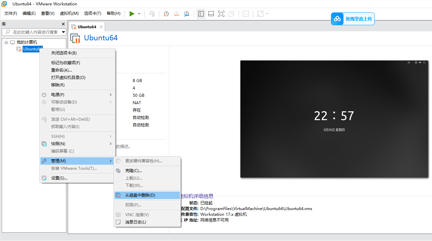
Task: Click the Send Ctrl+Alt+Del toolbar icon
Action: click(152, 14)
